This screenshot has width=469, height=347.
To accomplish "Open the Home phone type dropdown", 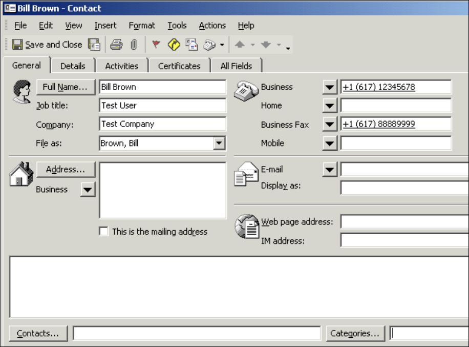I will pyautogui.click(x=330, y=106).
